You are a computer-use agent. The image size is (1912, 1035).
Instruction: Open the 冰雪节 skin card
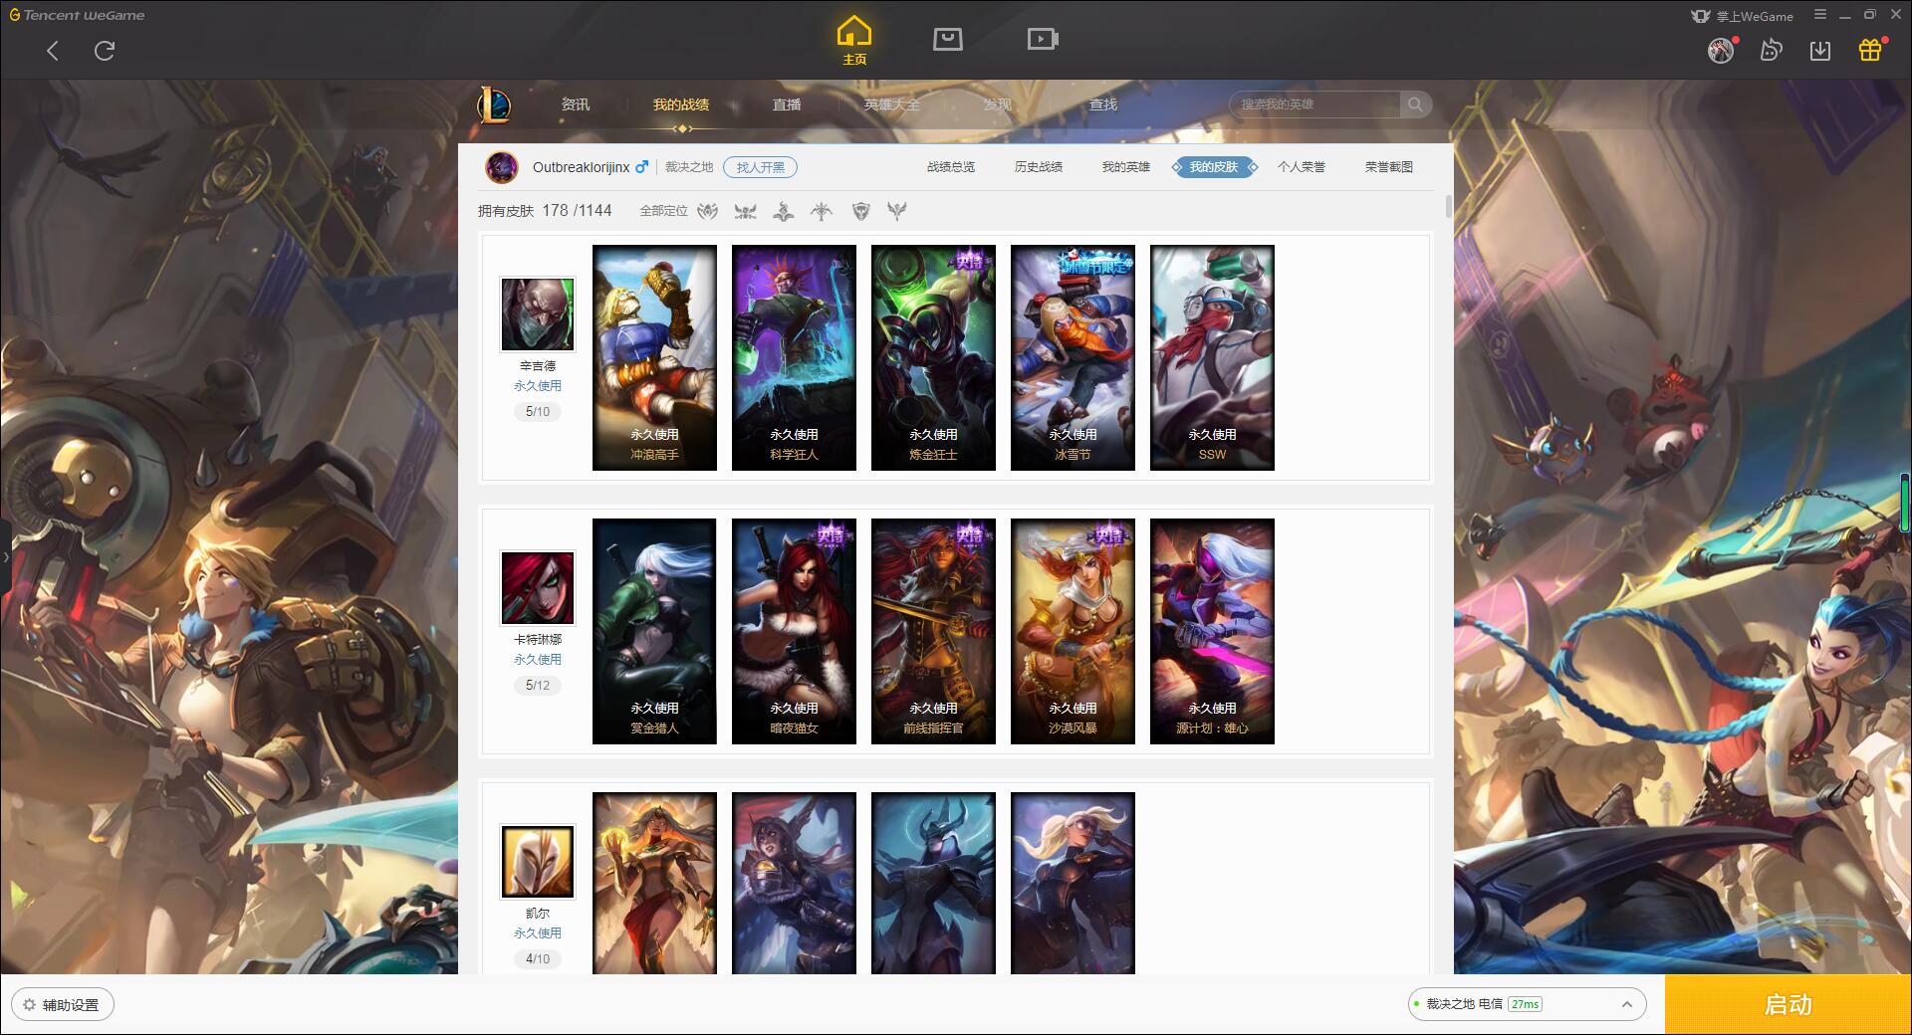coord(1073,357)
